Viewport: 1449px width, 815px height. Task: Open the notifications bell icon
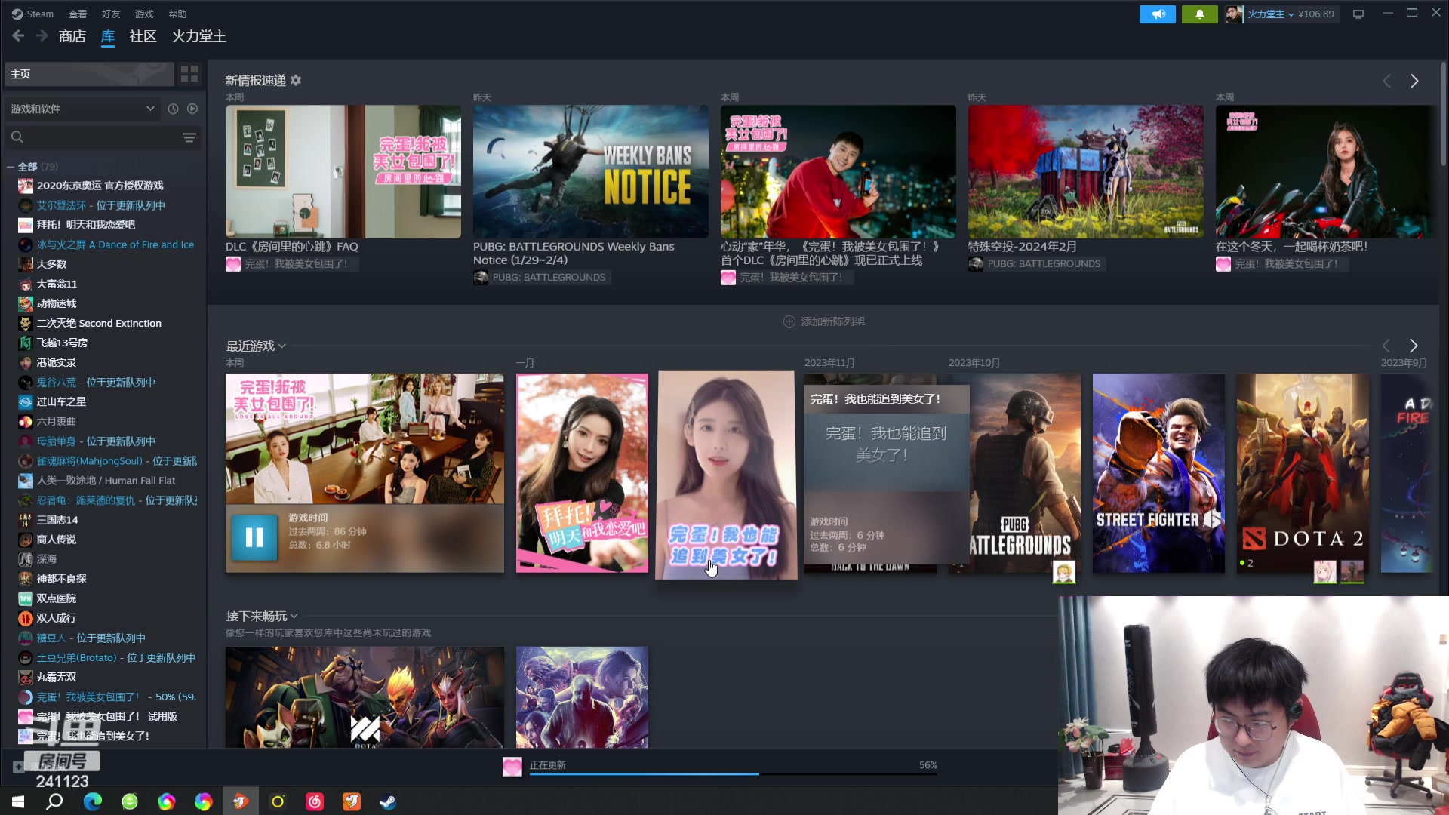(1199, 14)
